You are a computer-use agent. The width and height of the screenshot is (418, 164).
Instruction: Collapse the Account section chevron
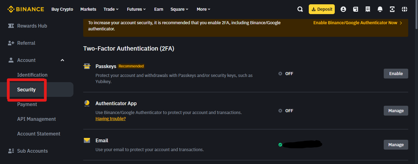coord(62,60)
